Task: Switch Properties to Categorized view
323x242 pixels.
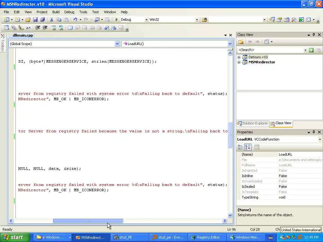Action: [x=240, y=147]
